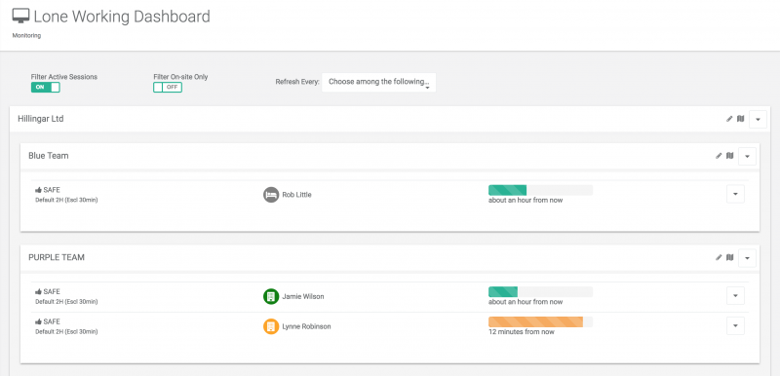Click the Lone Working Dashboard heading
Viewport: 780px width, 376px height.
(122, 17)
